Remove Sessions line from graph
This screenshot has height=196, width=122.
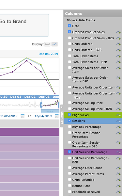pos(118,121)
